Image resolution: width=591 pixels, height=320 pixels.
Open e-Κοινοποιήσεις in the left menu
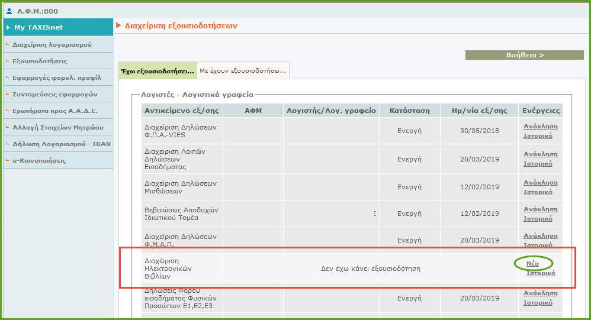(x=39, y=160)
